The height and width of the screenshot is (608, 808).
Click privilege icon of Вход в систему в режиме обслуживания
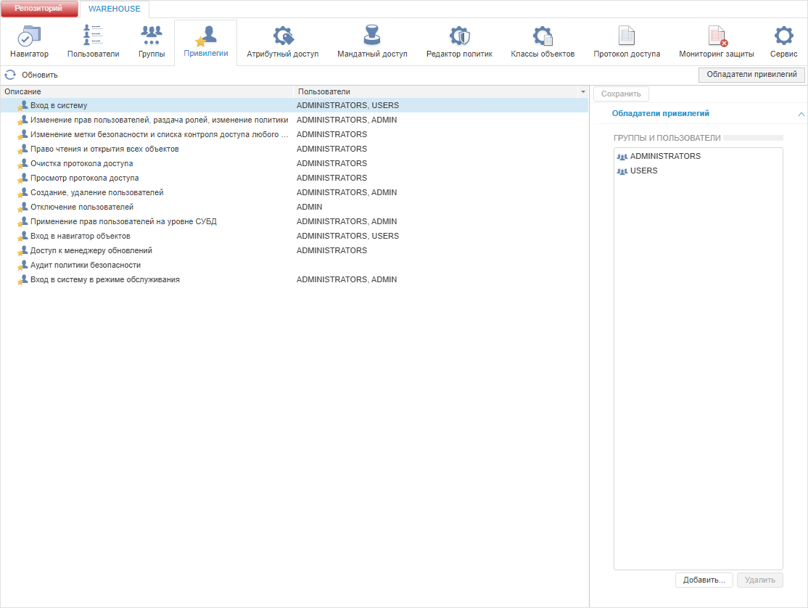22,280
